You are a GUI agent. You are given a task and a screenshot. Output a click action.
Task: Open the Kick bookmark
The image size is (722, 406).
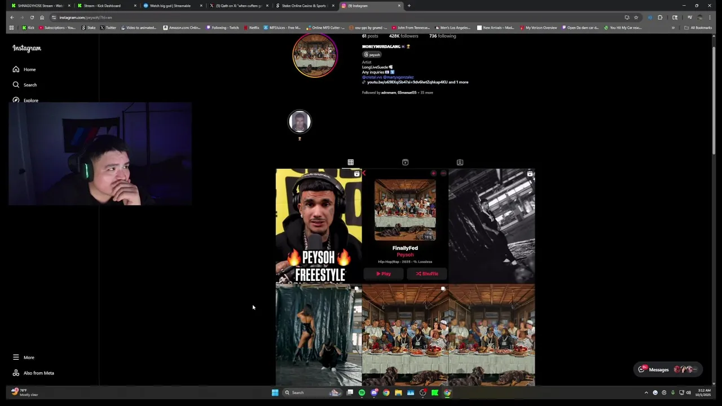28,28
